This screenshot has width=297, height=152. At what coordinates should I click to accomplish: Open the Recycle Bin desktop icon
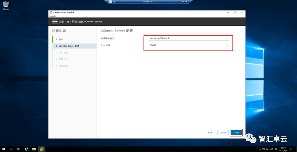click(x=6, y=6)
